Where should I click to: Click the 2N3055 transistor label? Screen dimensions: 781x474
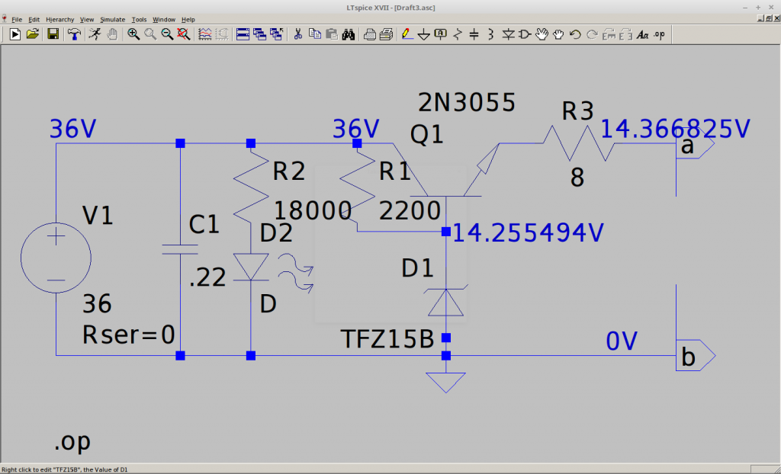tap(467, 102)
